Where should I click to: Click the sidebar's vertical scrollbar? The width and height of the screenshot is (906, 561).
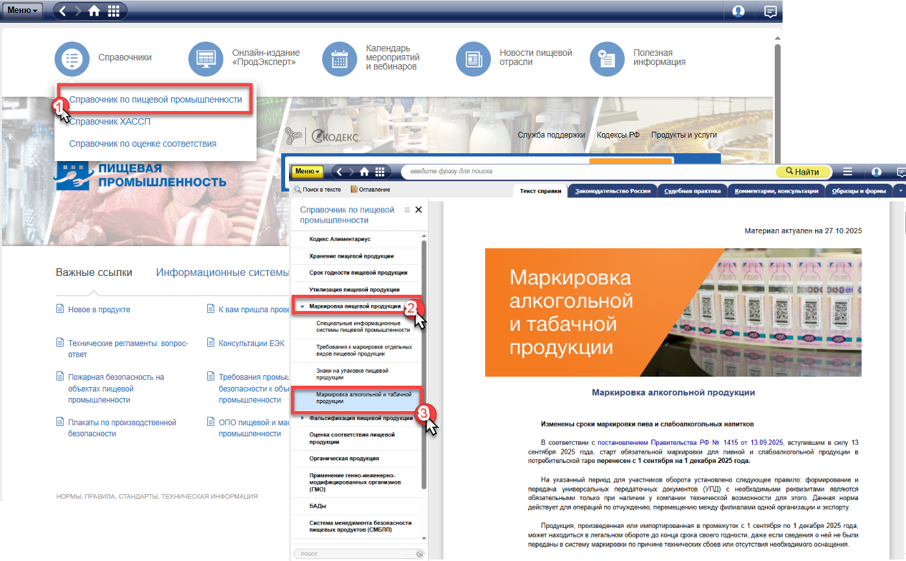pyautogui.click(x=424, y=364)
